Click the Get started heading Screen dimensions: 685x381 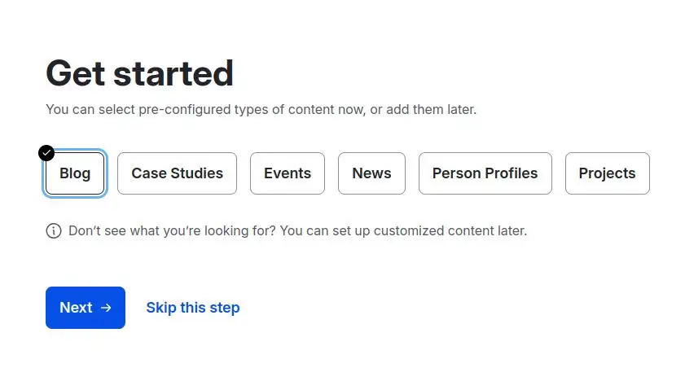(x=139, y=73)
